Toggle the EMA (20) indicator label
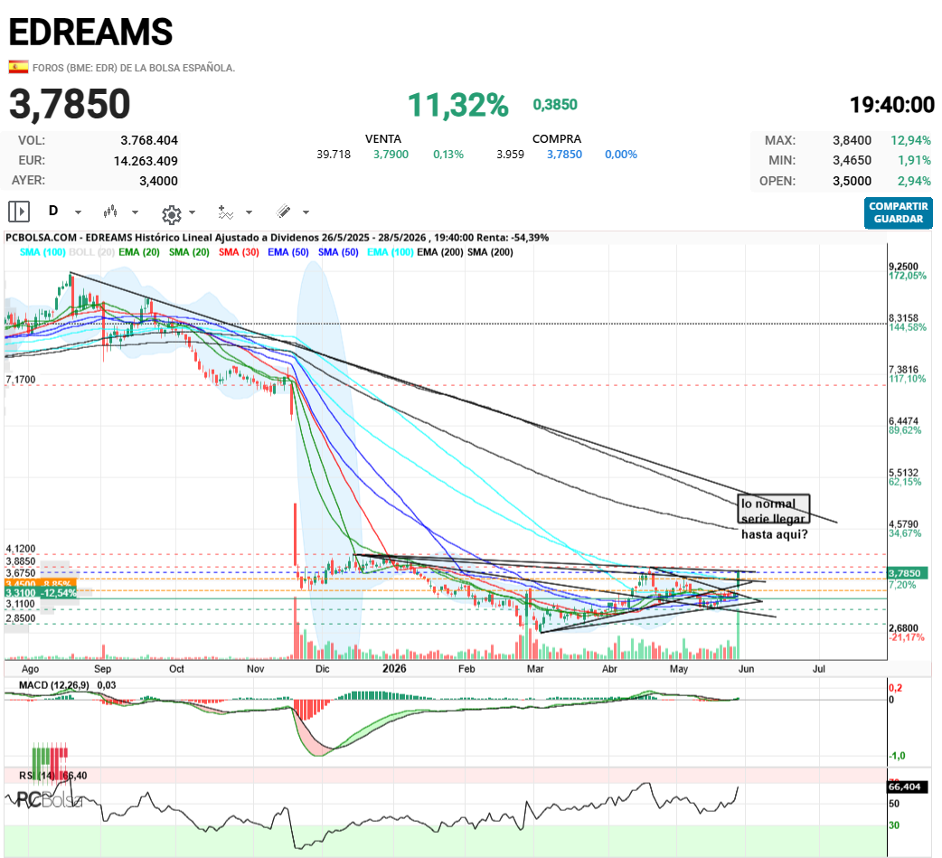Image resolution: width=942 pixels, height=858 pixels. click(139, 252)
